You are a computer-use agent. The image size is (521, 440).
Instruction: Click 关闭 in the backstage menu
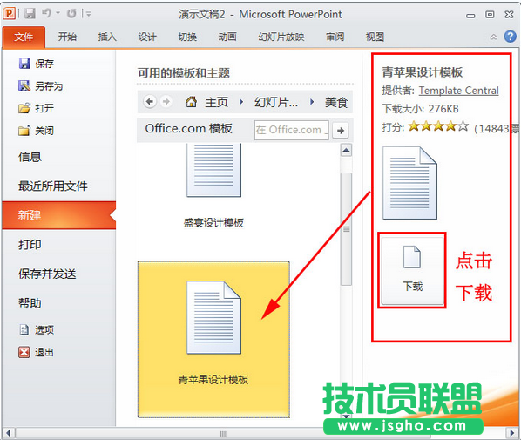36,131
